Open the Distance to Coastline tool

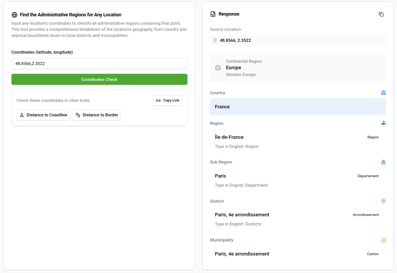(x=43, y=115)
